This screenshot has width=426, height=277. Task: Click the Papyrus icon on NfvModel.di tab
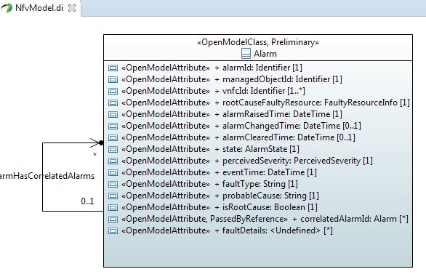(7, 8)
